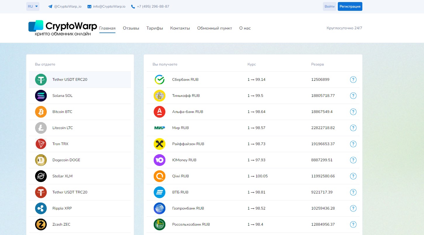Select the Stellar XLM icon
The height and width of the screenshot is (235, 424).
41,176
